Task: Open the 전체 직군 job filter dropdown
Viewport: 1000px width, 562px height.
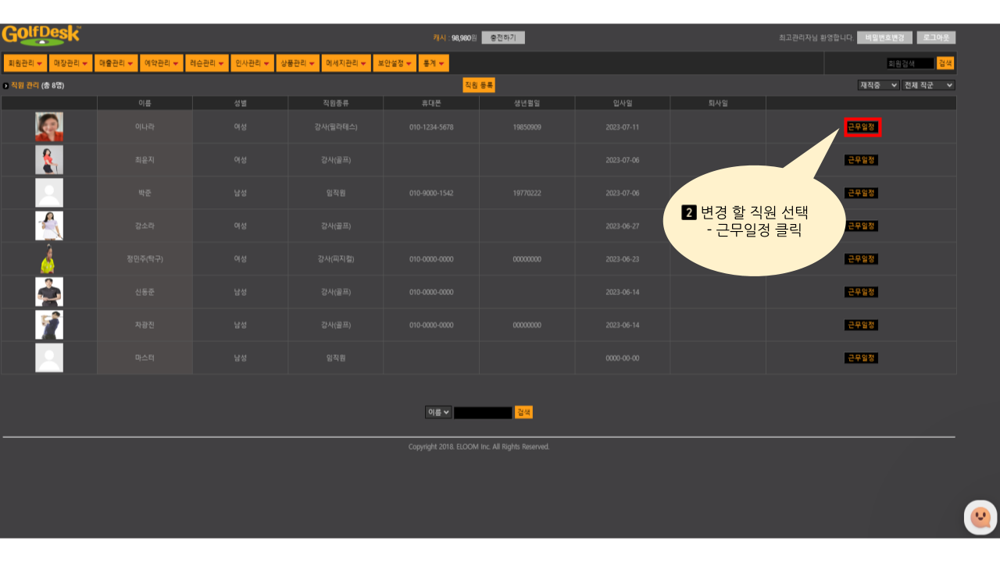Action: [x=928, y=85]
